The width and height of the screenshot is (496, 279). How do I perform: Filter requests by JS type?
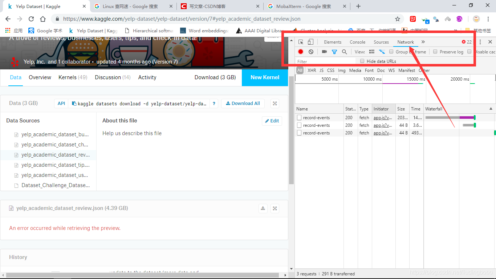321,70
